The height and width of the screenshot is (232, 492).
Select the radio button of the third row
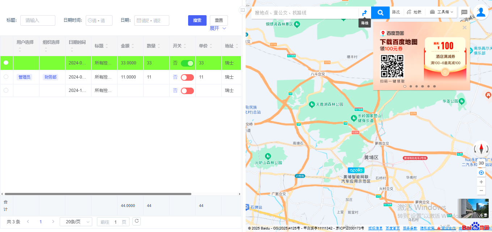click(6, 90)
